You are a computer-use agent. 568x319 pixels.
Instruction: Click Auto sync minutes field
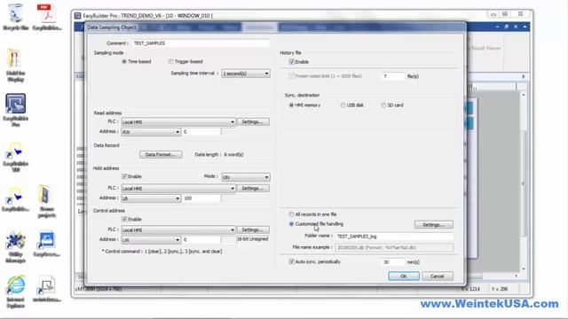tap(393, 262)
